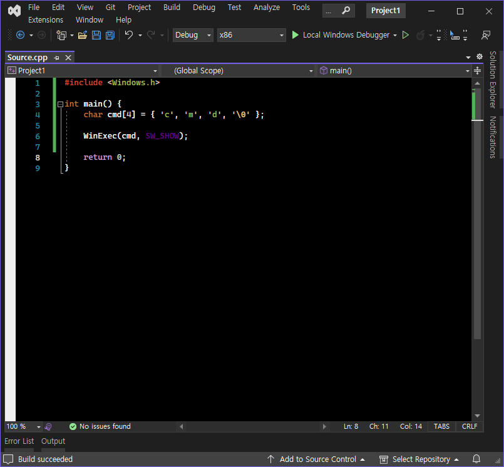Split the editor window with the splitter icon
Viewport: 504px width, 467px height.
pyautogui.click(x=477, y=70)
